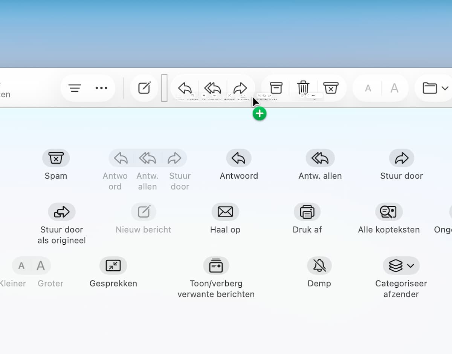The width and height of the screenshot is (452, 354).
Task: Select the Stuur door als origineel item
Action: pyautogui.click(x=62, y=212)
